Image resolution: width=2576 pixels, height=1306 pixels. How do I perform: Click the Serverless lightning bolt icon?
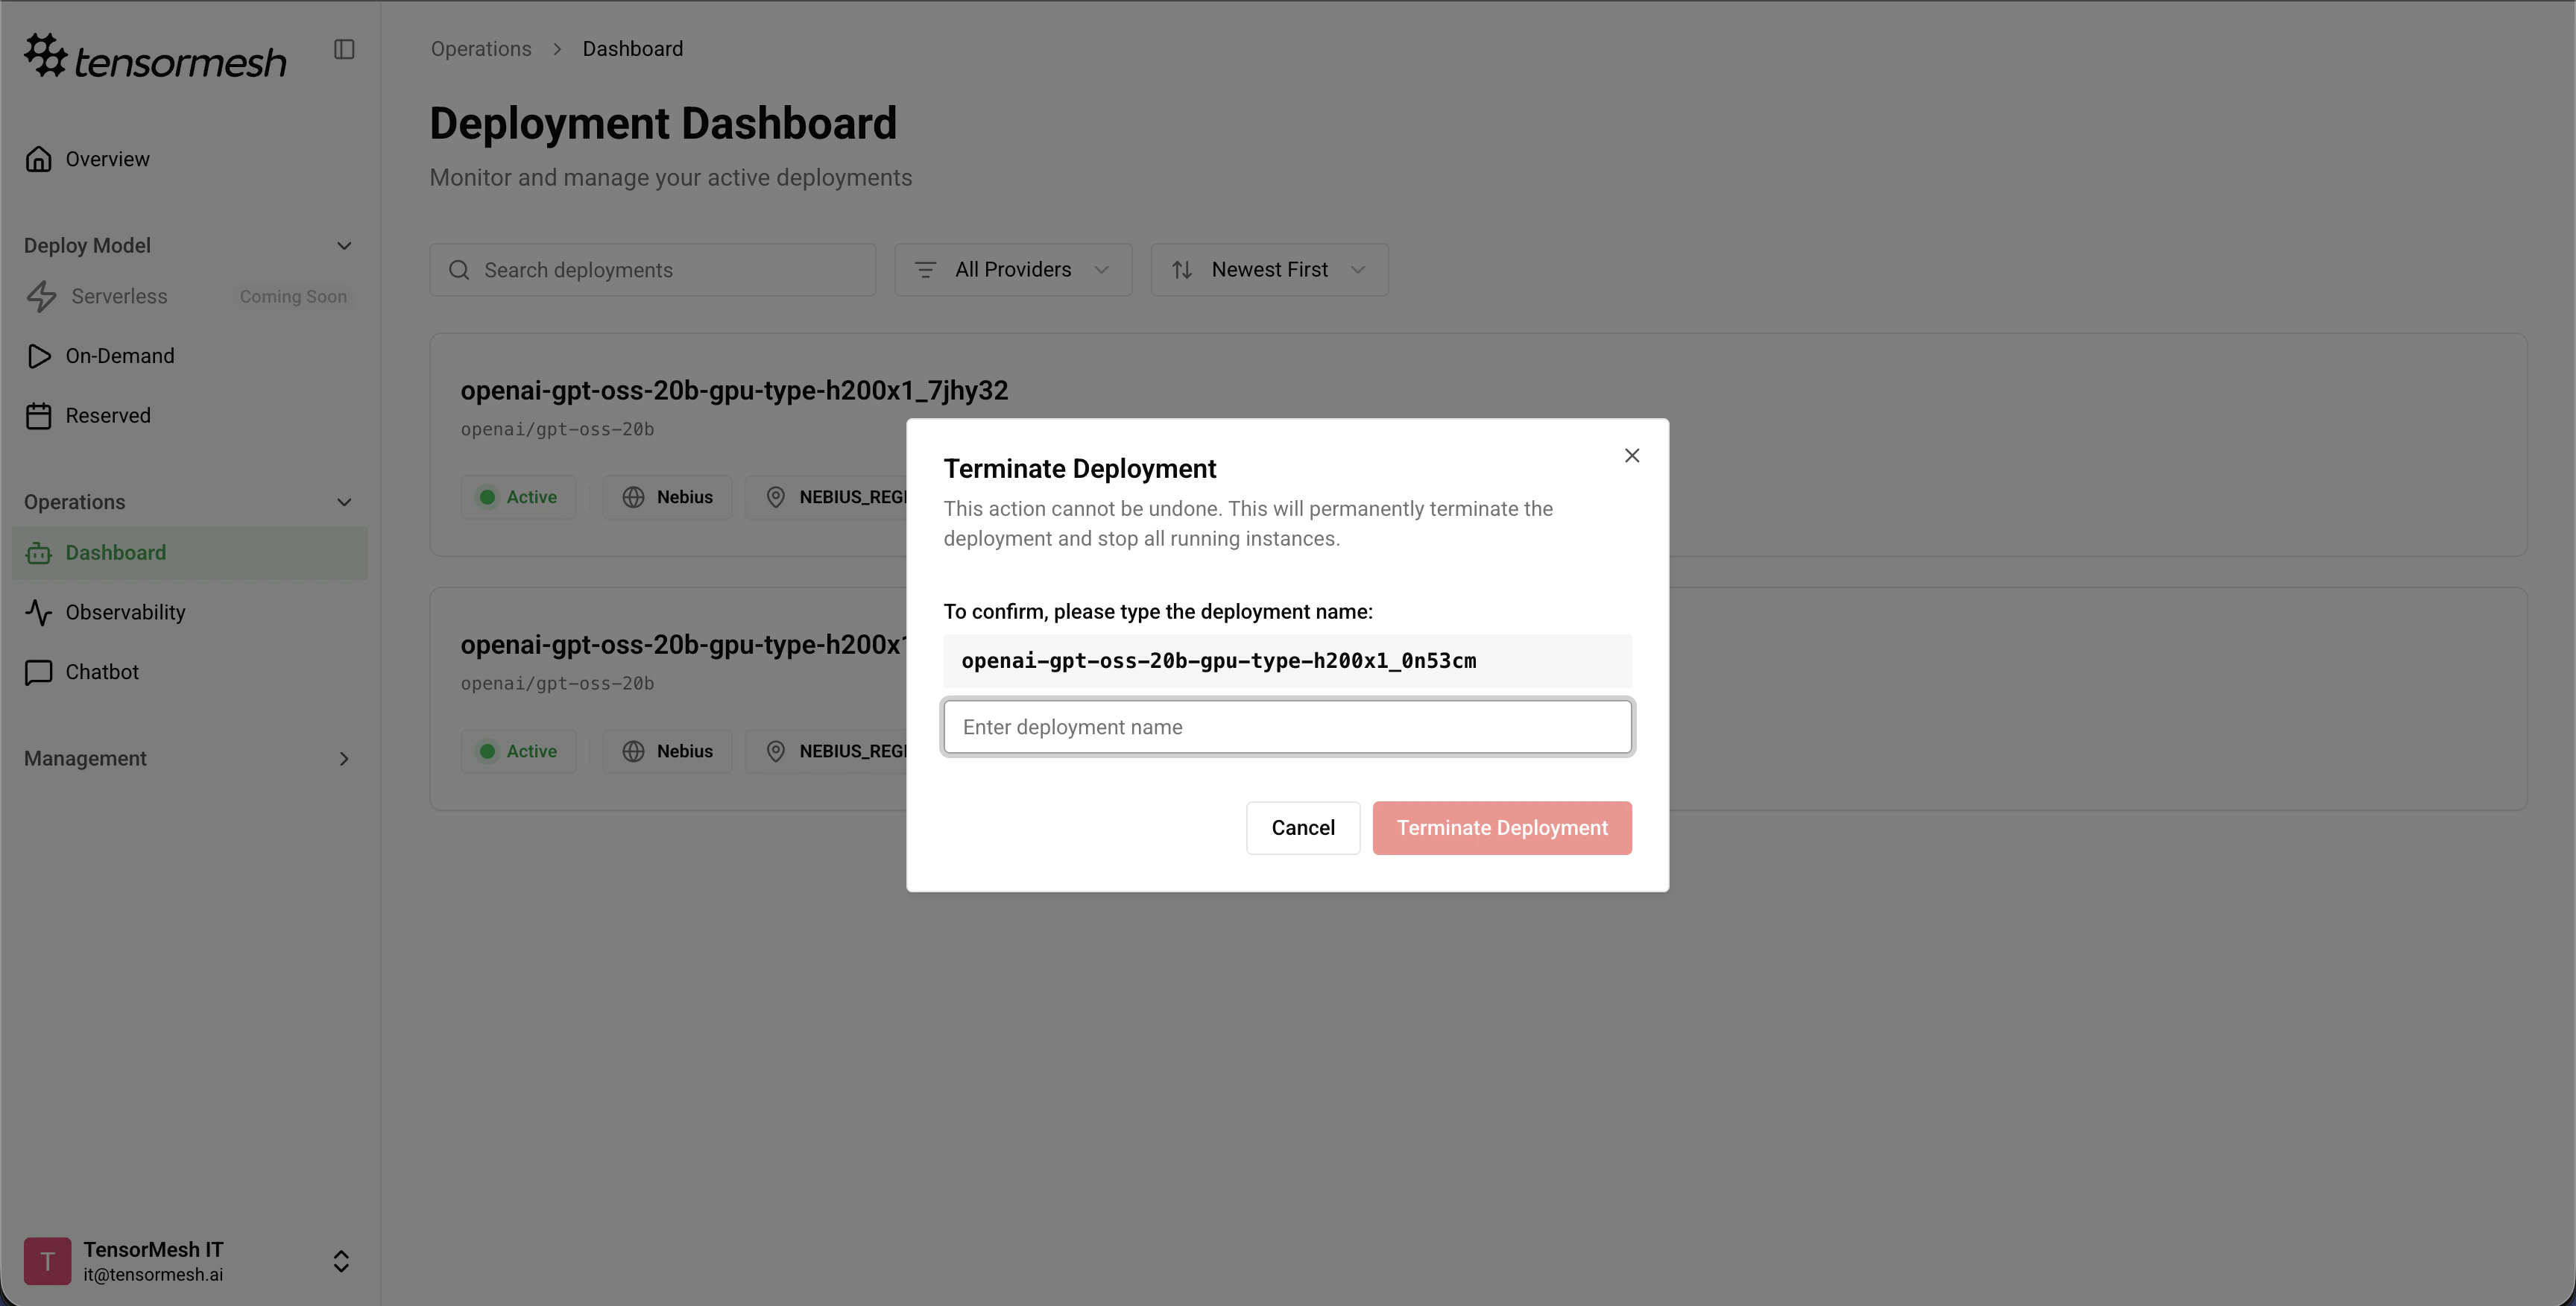[41, 296]
